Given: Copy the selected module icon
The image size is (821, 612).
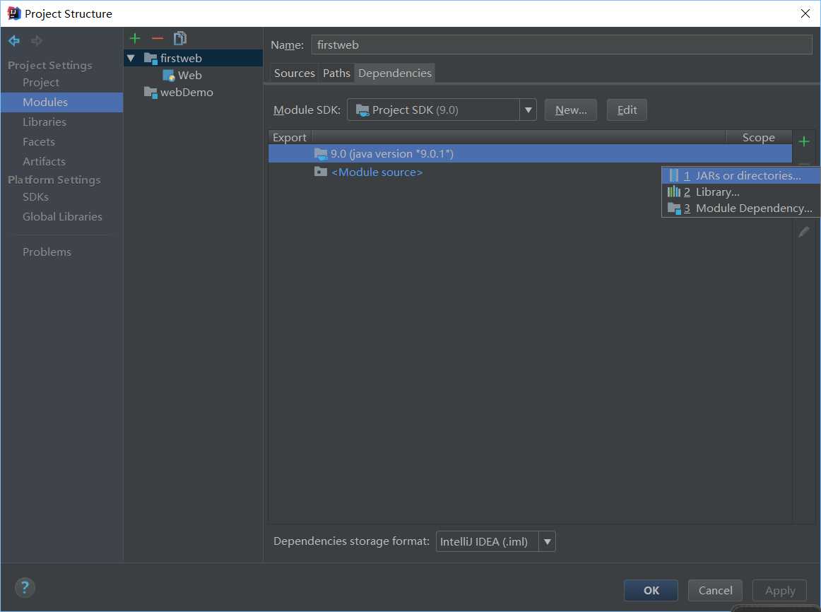Looking at the screenshot, I should 180,38.
